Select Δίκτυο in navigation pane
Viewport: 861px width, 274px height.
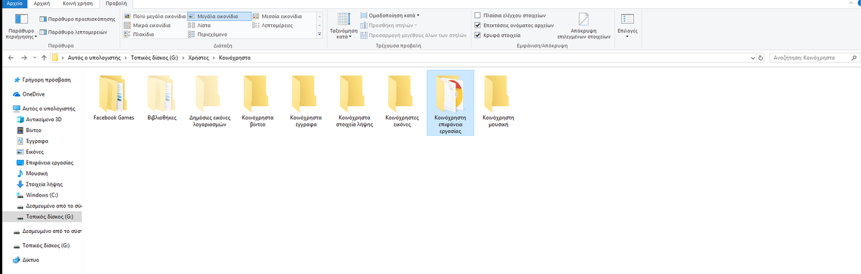pyautogui.click(x=31, y=259)
